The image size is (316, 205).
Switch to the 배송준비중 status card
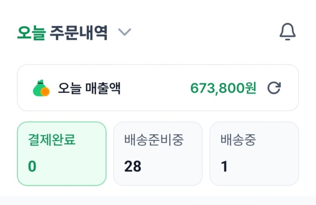tap(158, 154)
